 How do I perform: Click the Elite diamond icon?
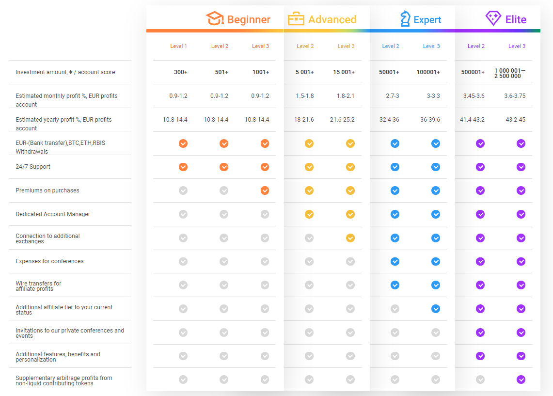point(493,18)
